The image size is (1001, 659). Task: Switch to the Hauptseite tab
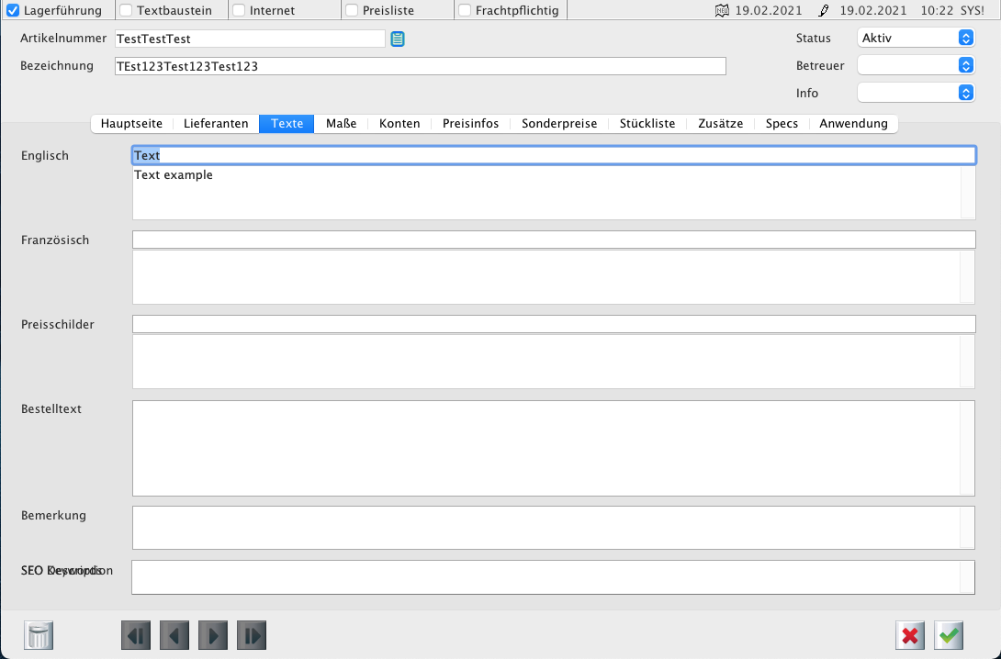coord(131,124)
